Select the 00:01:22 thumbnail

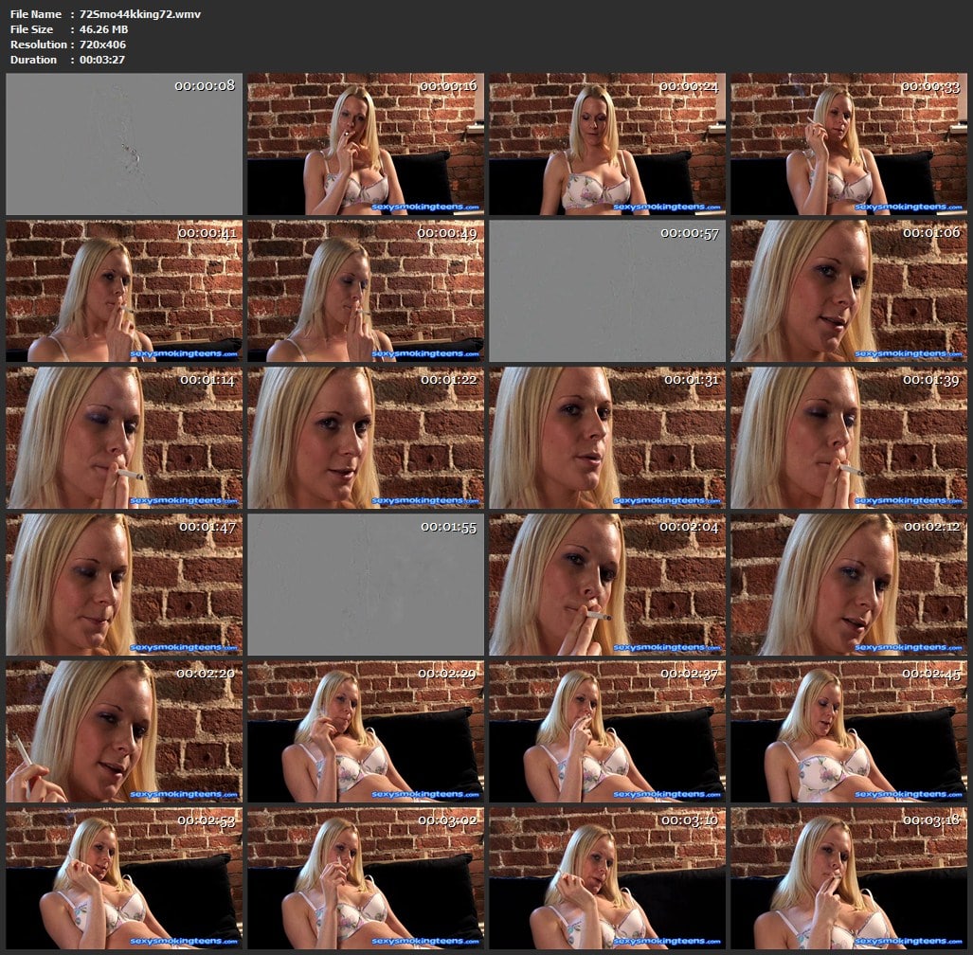(366, 438)
